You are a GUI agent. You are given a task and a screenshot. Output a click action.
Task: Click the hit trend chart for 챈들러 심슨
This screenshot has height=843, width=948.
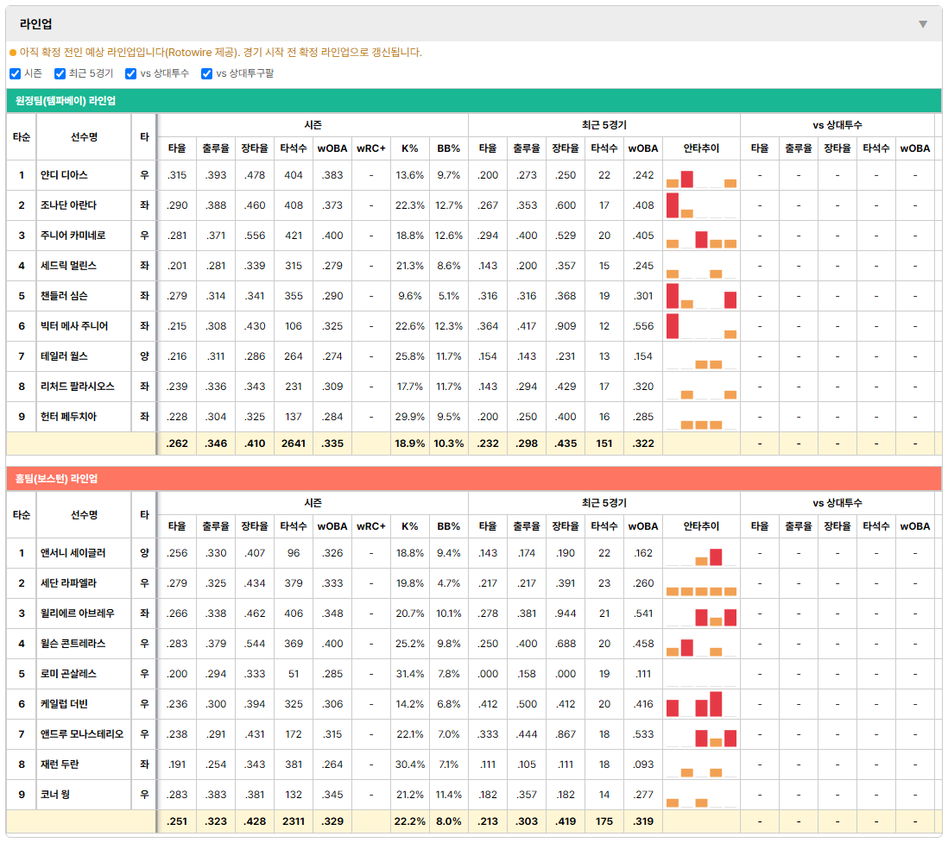(701, 296)
